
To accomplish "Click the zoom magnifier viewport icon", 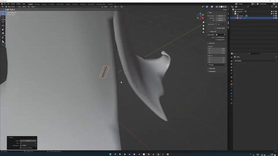I will coord(203,22).
